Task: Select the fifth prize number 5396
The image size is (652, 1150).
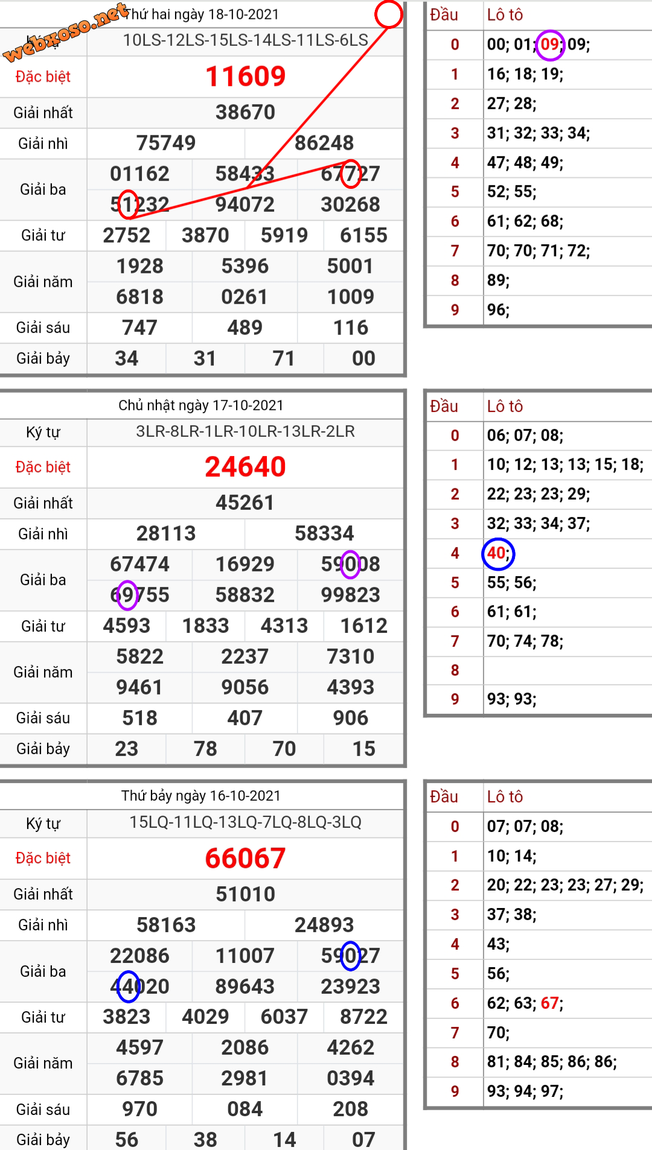Action: click(x=245, y=266)
